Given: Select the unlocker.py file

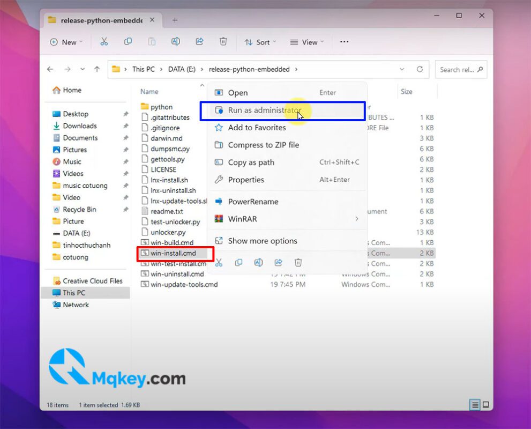Looking at the screenshot, I should pyautogui.click(x=163, y=232).
